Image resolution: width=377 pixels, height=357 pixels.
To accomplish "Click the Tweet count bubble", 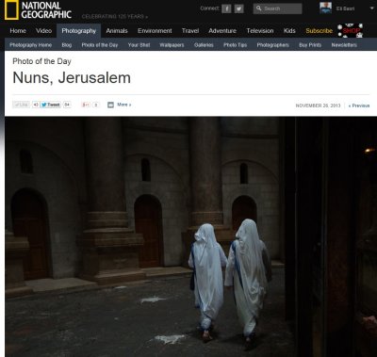I will point(67,105).
